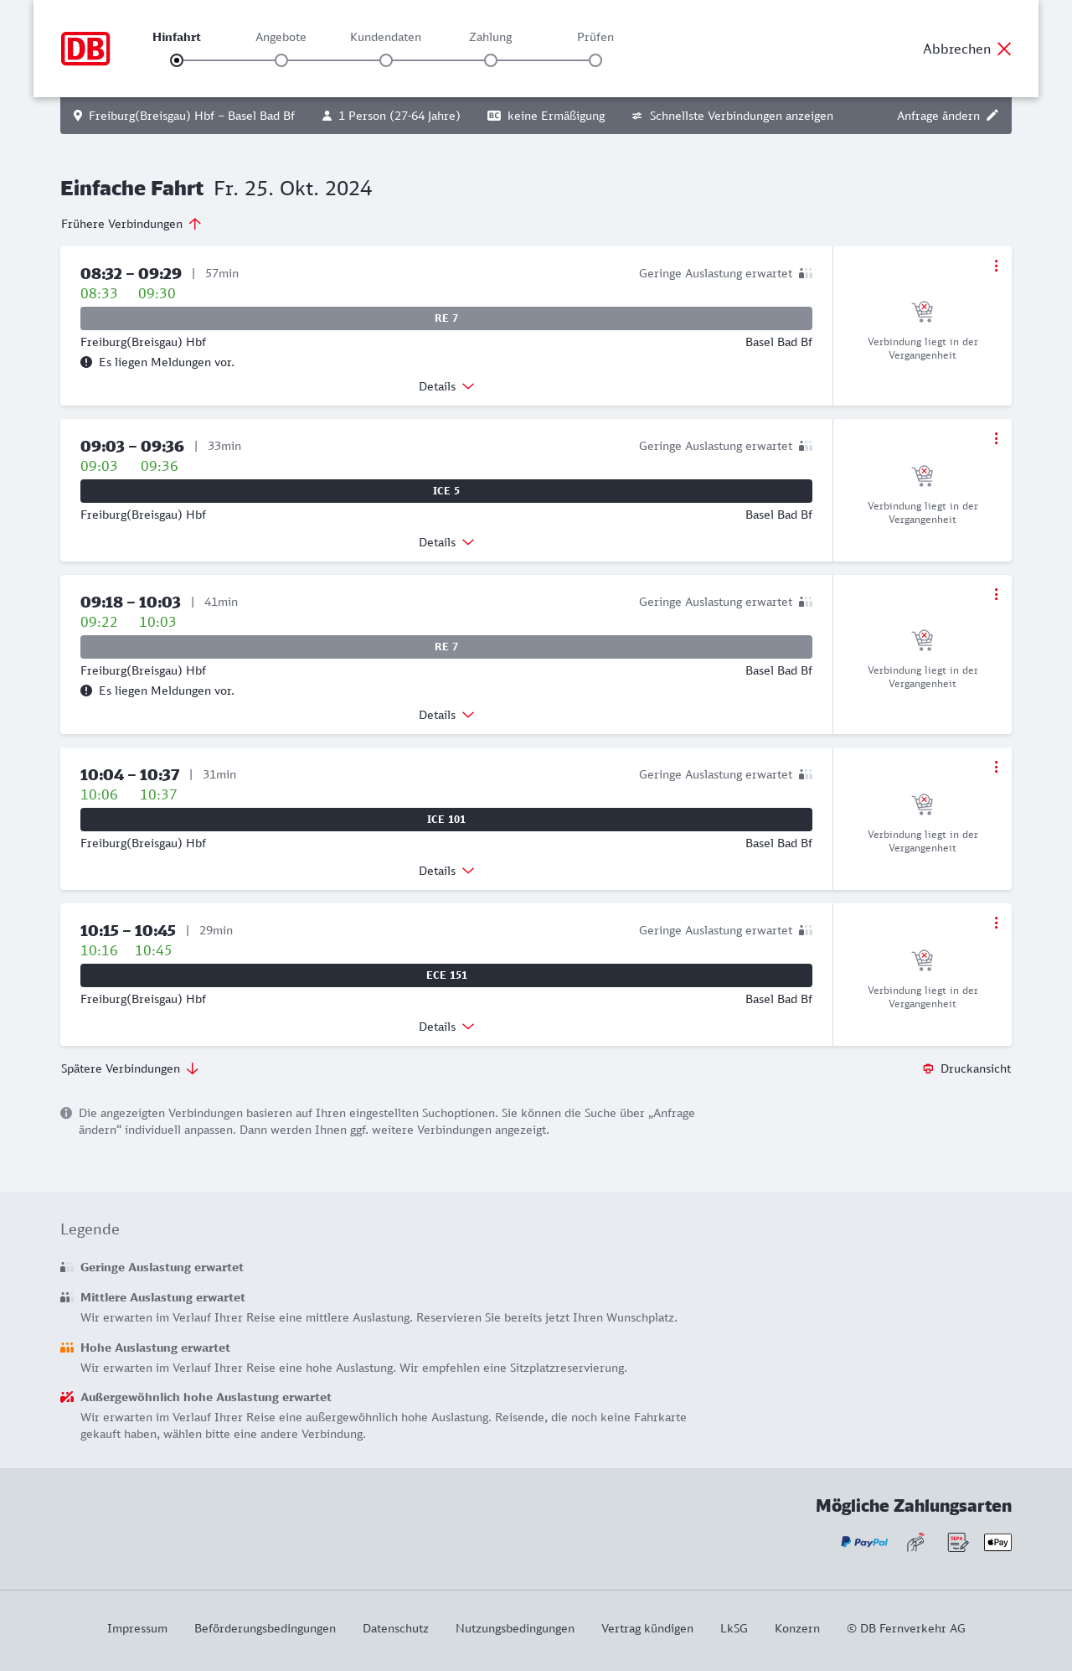
Task: Expand Details for the 08:32 RE 7 connection
Action: tap(446, 386)
